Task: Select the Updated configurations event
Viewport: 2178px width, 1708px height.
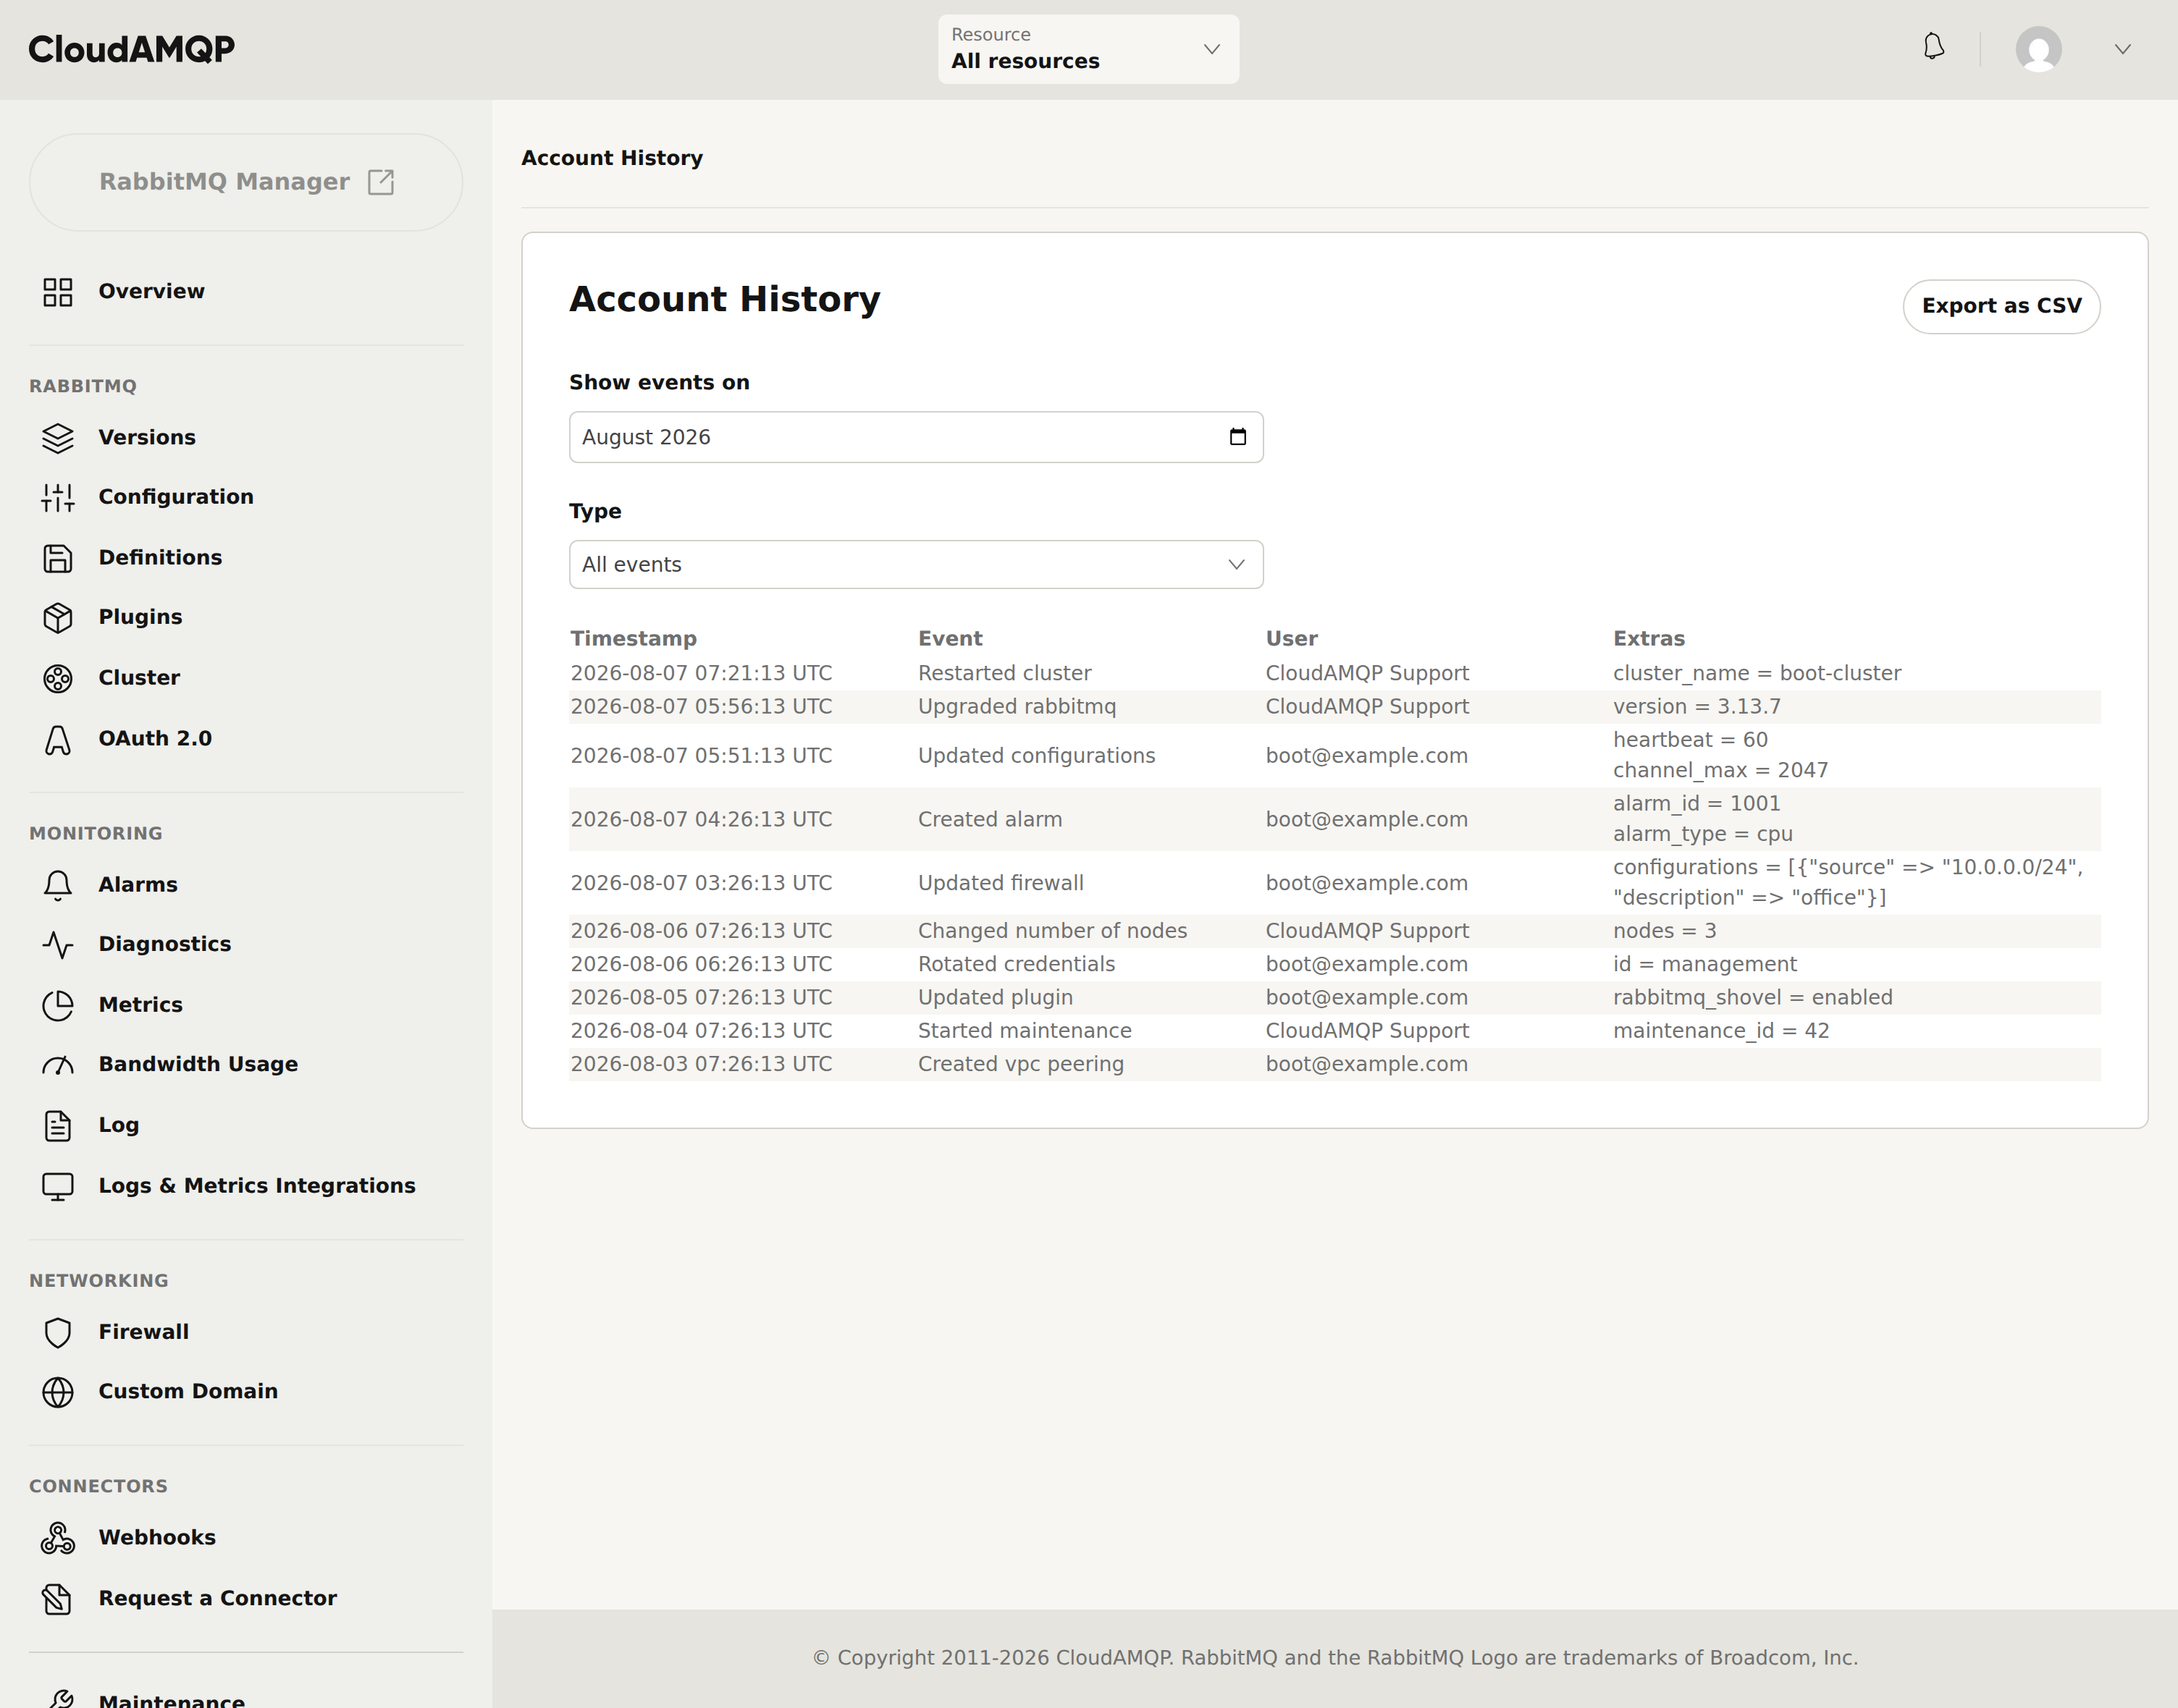Action: (x=1334, y=755)
